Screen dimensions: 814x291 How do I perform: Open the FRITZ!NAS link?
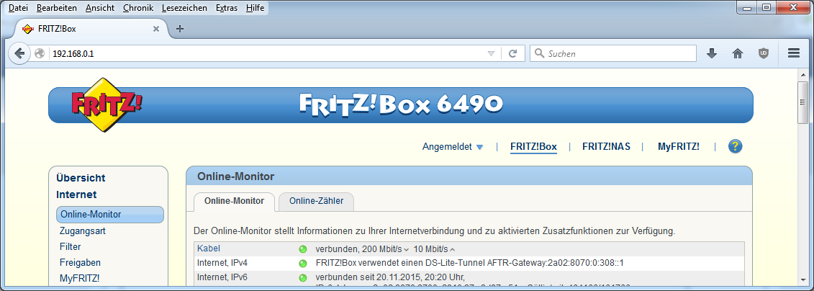pyautogui.click(x=606, y=147)
